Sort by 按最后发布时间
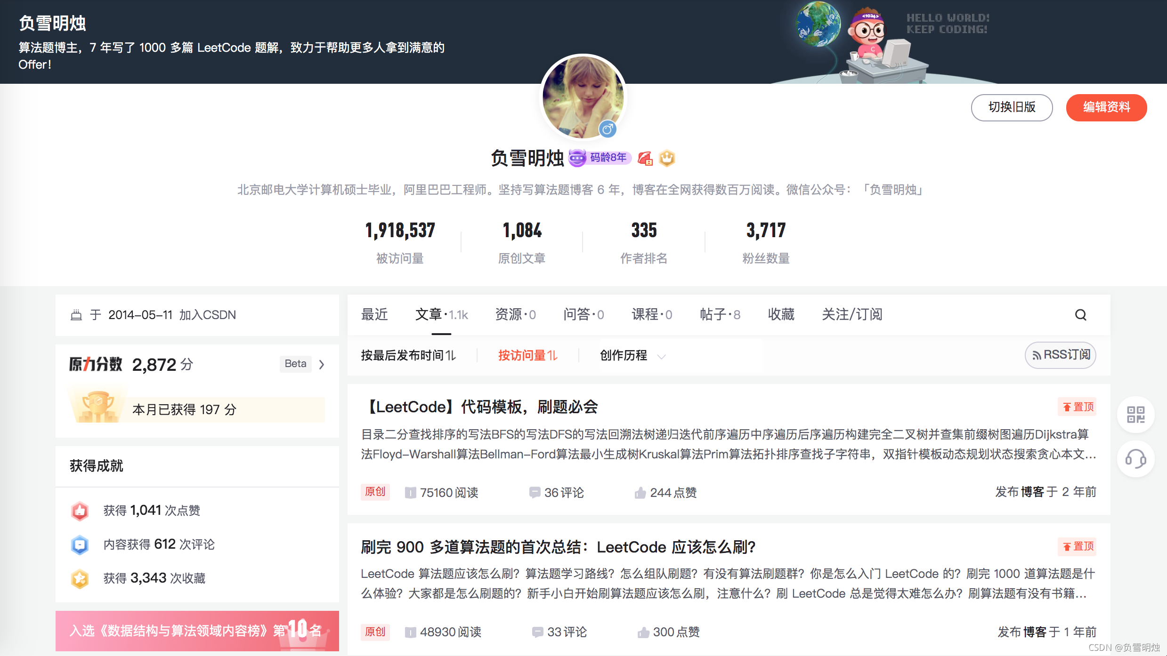 click(408, 355)
